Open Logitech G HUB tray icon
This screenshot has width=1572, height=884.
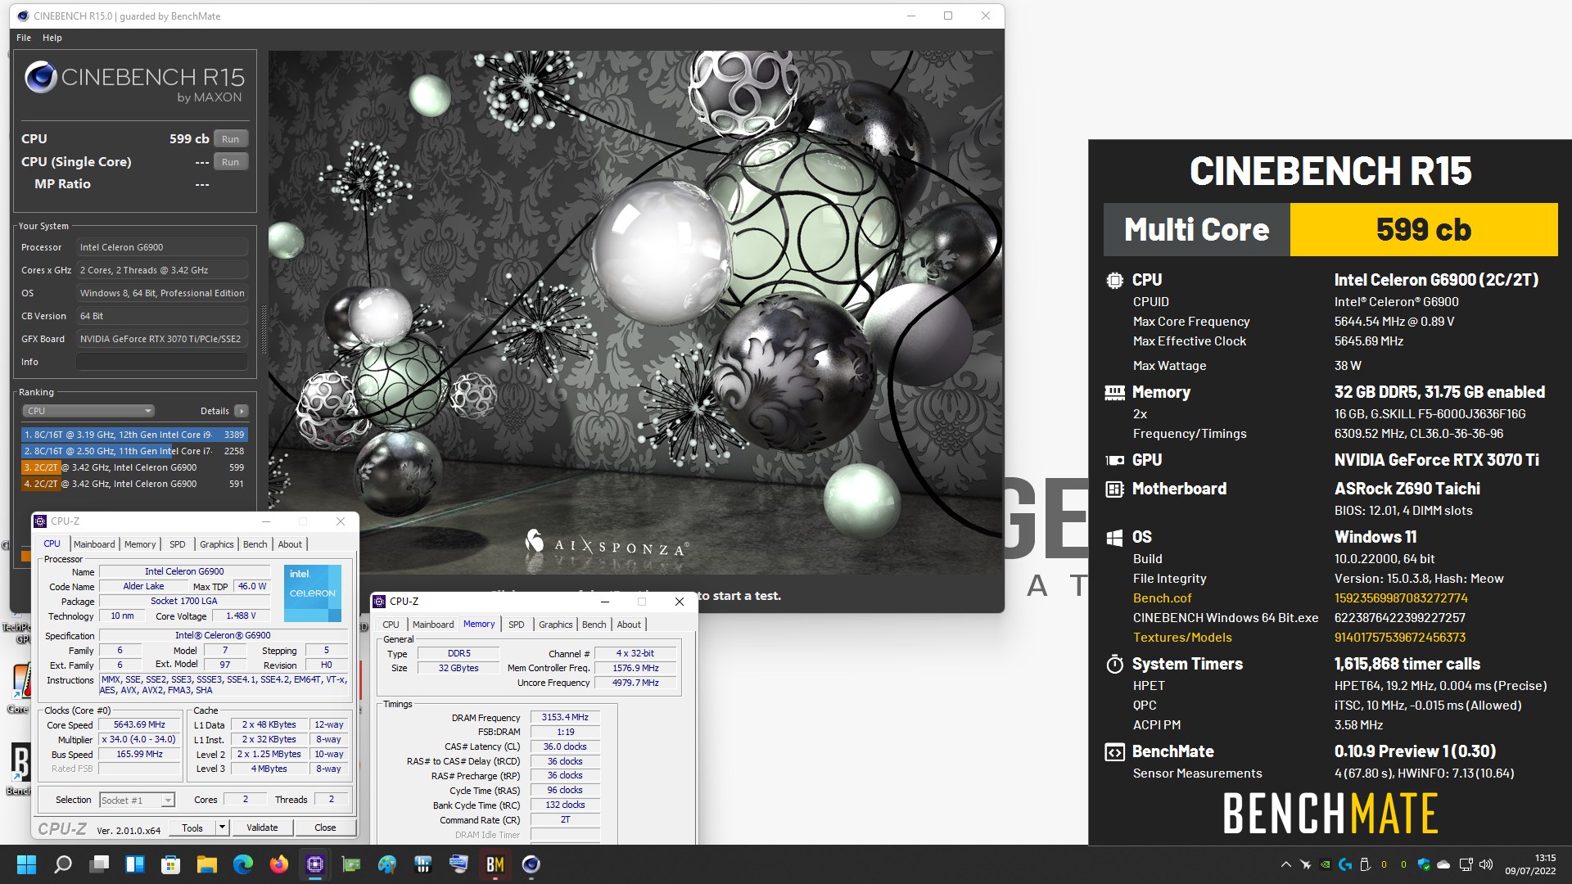pyautogui.click(x=1345, y=864)
